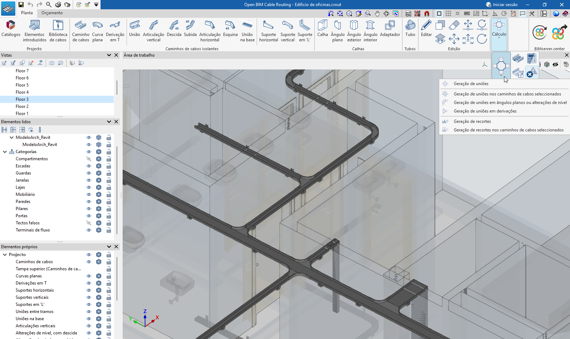
Task: Hide the Caminhos de cabos elements
Action: coord(89,262)
